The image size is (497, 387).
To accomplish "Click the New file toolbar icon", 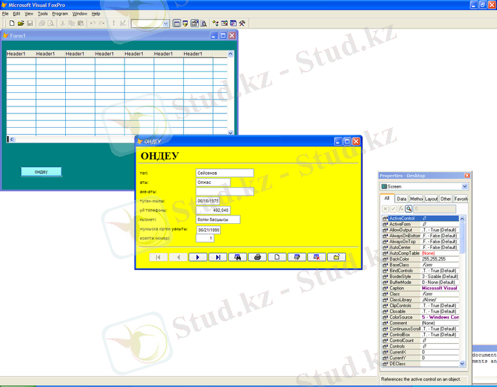I will pos(12,23).
